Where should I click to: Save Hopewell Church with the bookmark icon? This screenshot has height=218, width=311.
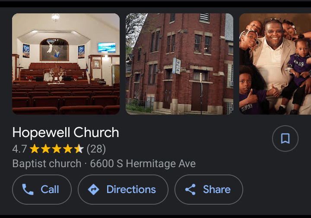tap(285, 138)
